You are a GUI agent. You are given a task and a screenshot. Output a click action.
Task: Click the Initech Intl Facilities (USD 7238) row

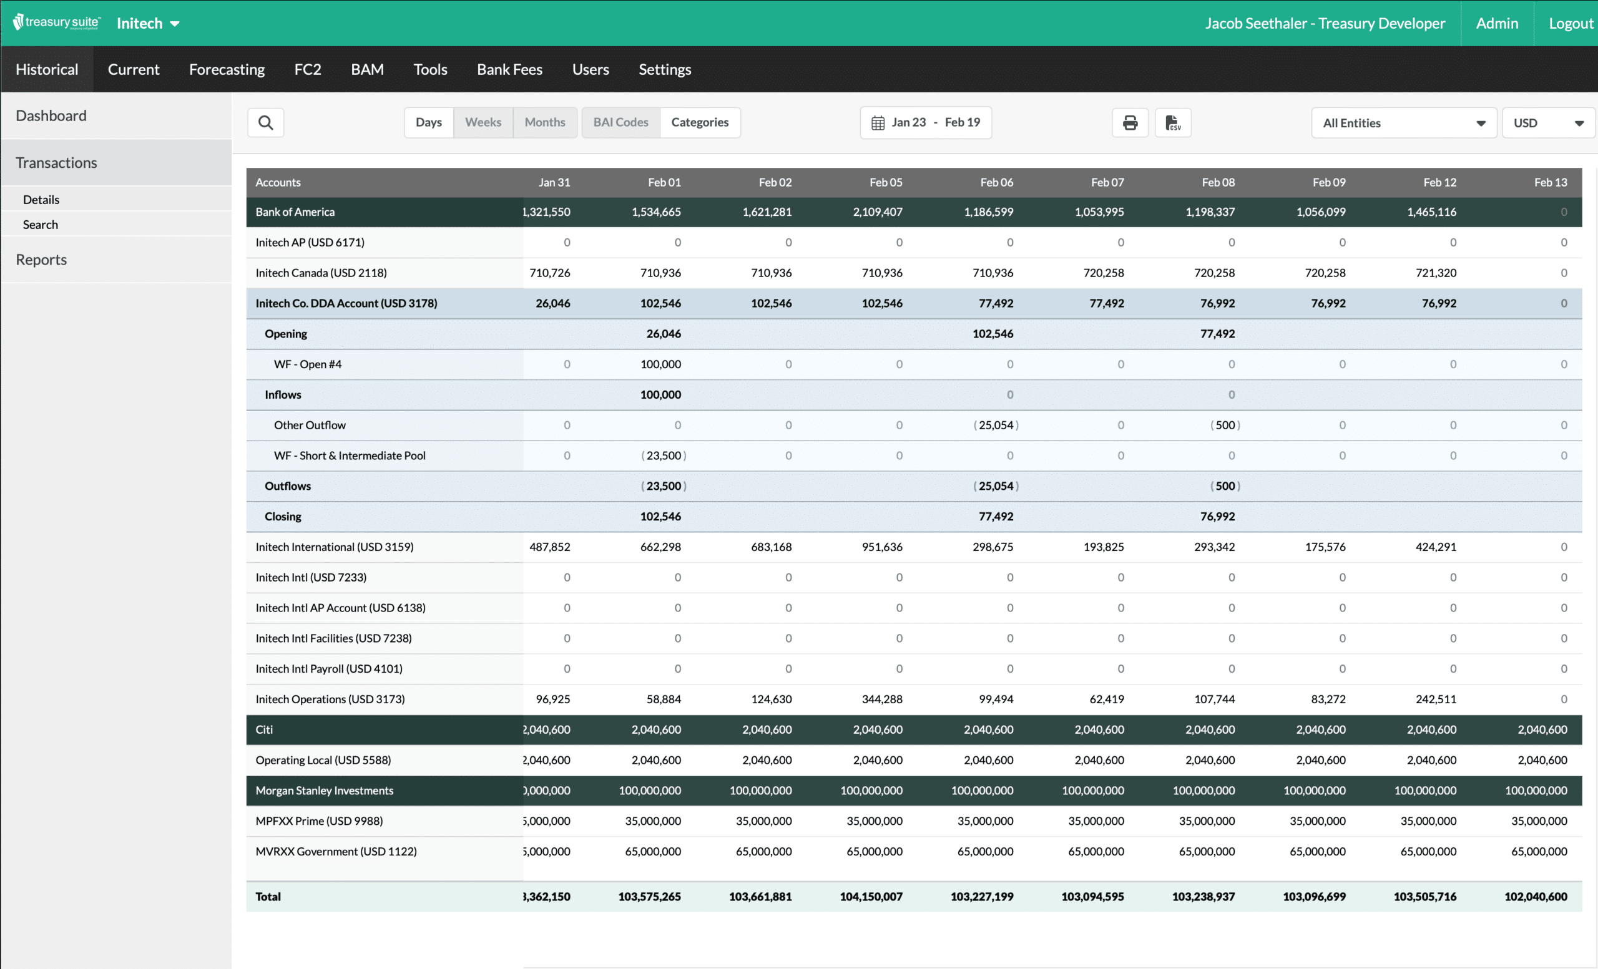point(914,638)
